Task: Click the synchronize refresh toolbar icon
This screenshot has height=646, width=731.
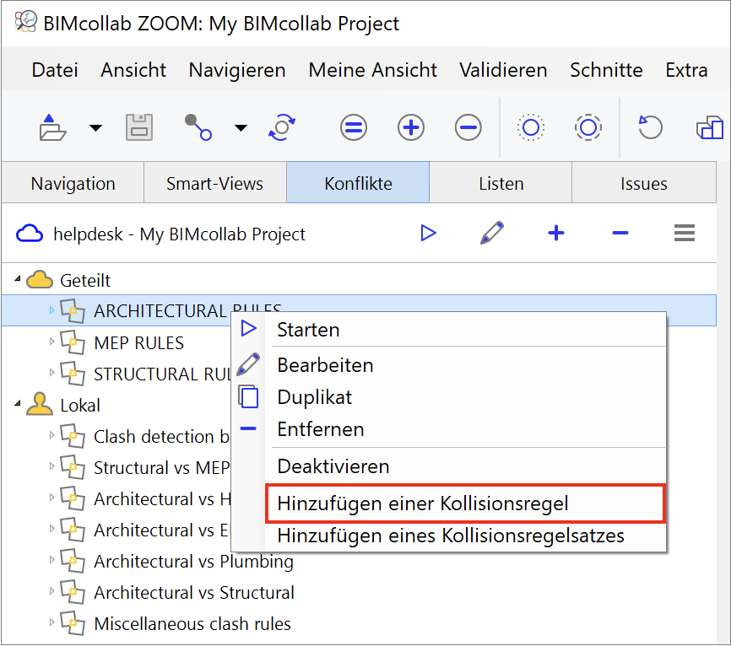Action: [x=282, y=127]
